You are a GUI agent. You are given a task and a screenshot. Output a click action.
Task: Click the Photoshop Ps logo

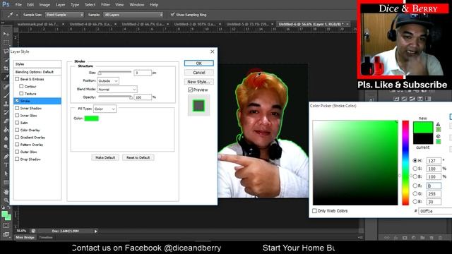[6, 4]
